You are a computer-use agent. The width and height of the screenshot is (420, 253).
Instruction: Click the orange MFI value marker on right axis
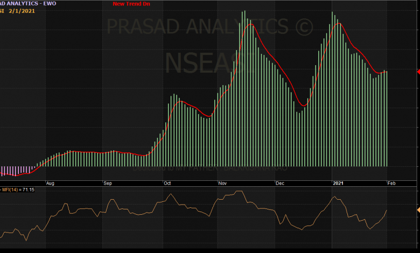pos(418,209)
